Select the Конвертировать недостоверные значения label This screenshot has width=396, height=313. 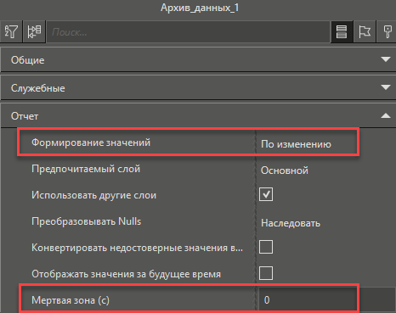click(x=137, y=248)
